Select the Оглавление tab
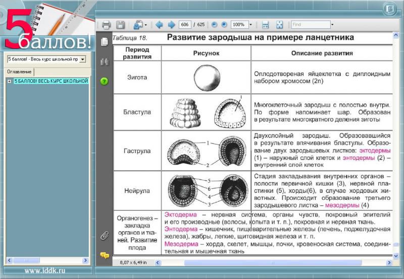Viewport: 404px width, 279px height. tap(19, 72)
